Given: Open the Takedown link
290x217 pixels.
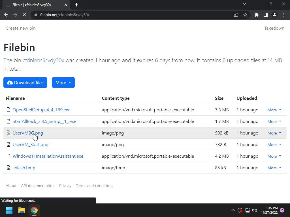Looking at the screenshot, I should coord(274,28).
